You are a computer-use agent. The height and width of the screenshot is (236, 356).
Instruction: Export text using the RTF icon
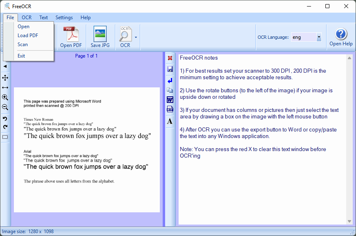[170, 109]
